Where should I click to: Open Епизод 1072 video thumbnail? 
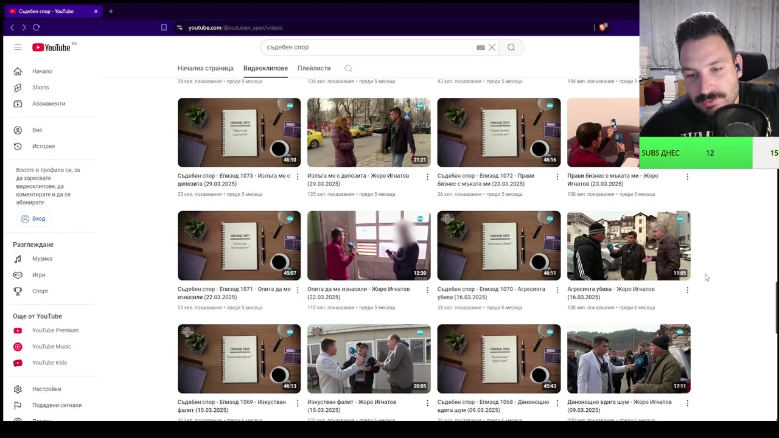[x=499, y=133]
